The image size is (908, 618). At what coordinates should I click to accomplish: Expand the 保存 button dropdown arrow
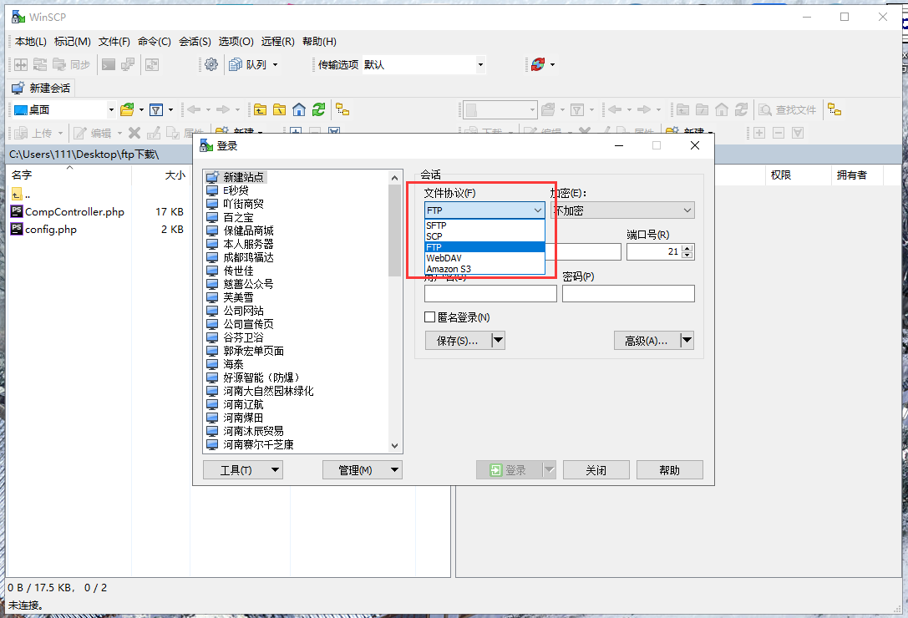(x=498, y=341)
